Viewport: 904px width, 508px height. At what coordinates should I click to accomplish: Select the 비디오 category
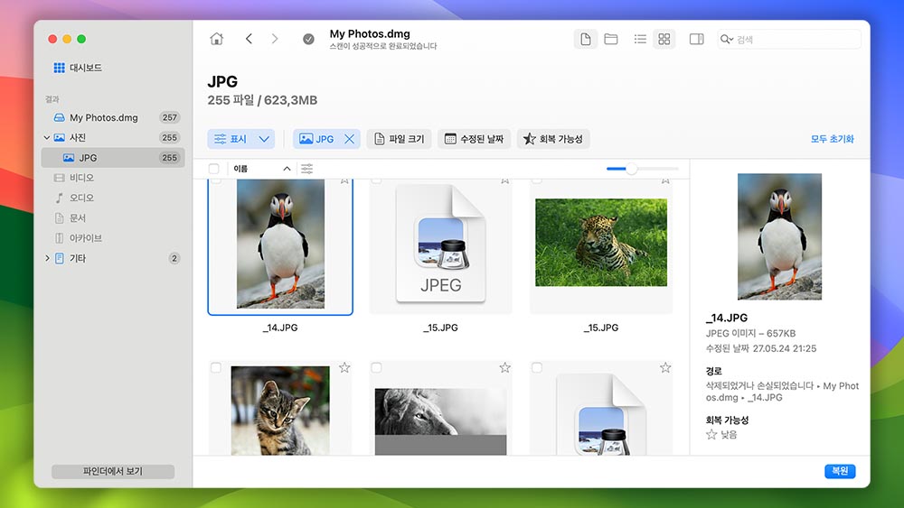click(x=113, y=178)
